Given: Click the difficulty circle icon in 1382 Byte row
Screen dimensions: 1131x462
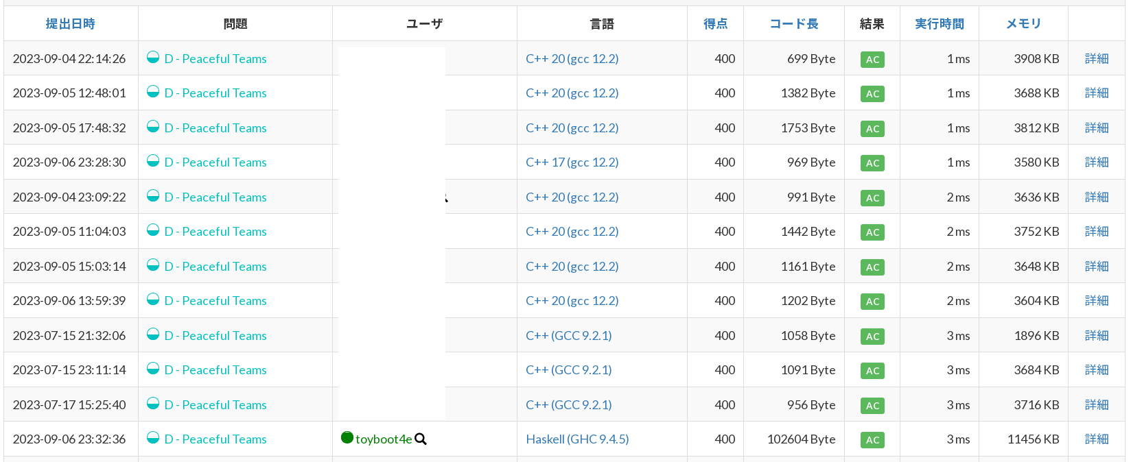Looking at the screenshot, I should [153, 91].
